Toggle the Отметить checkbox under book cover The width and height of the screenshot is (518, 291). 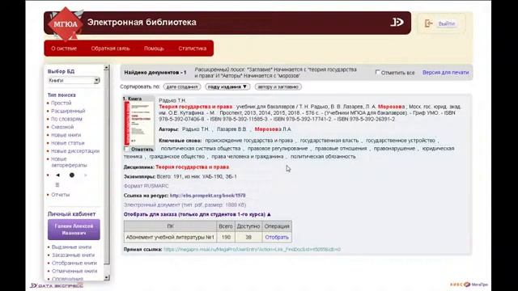click(x=126, y=149)
